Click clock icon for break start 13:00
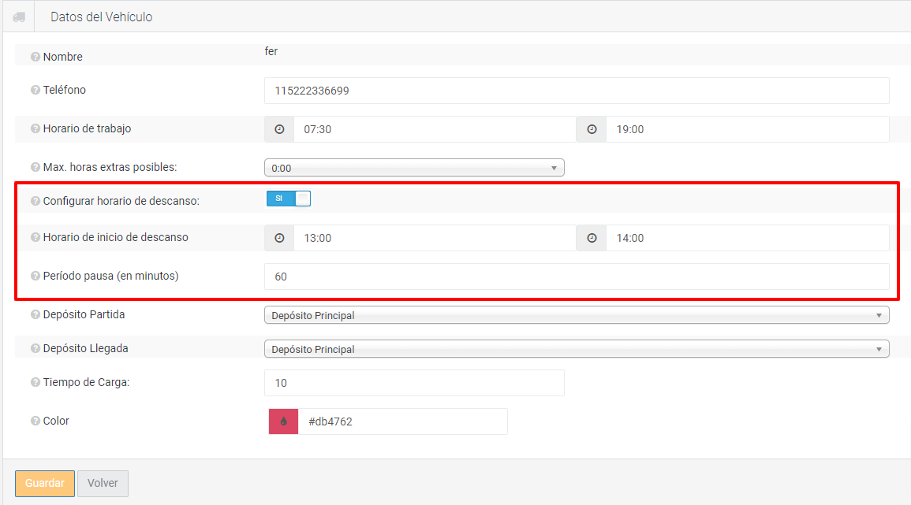This screenshot has width=911, height=505. (279, 238)
